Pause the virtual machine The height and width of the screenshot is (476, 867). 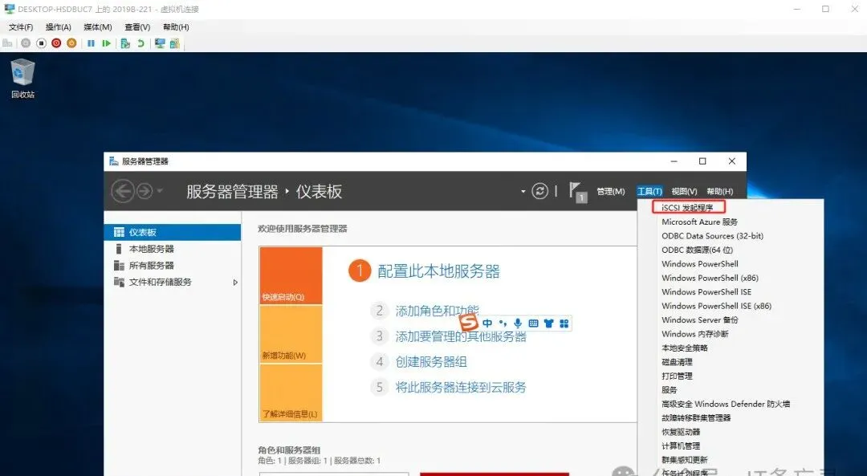point(91,43)
